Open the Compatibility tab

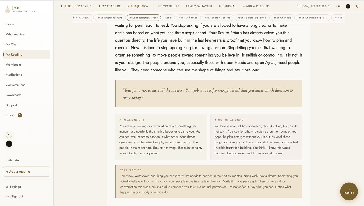pyautogui.click(x=169, y=6)
